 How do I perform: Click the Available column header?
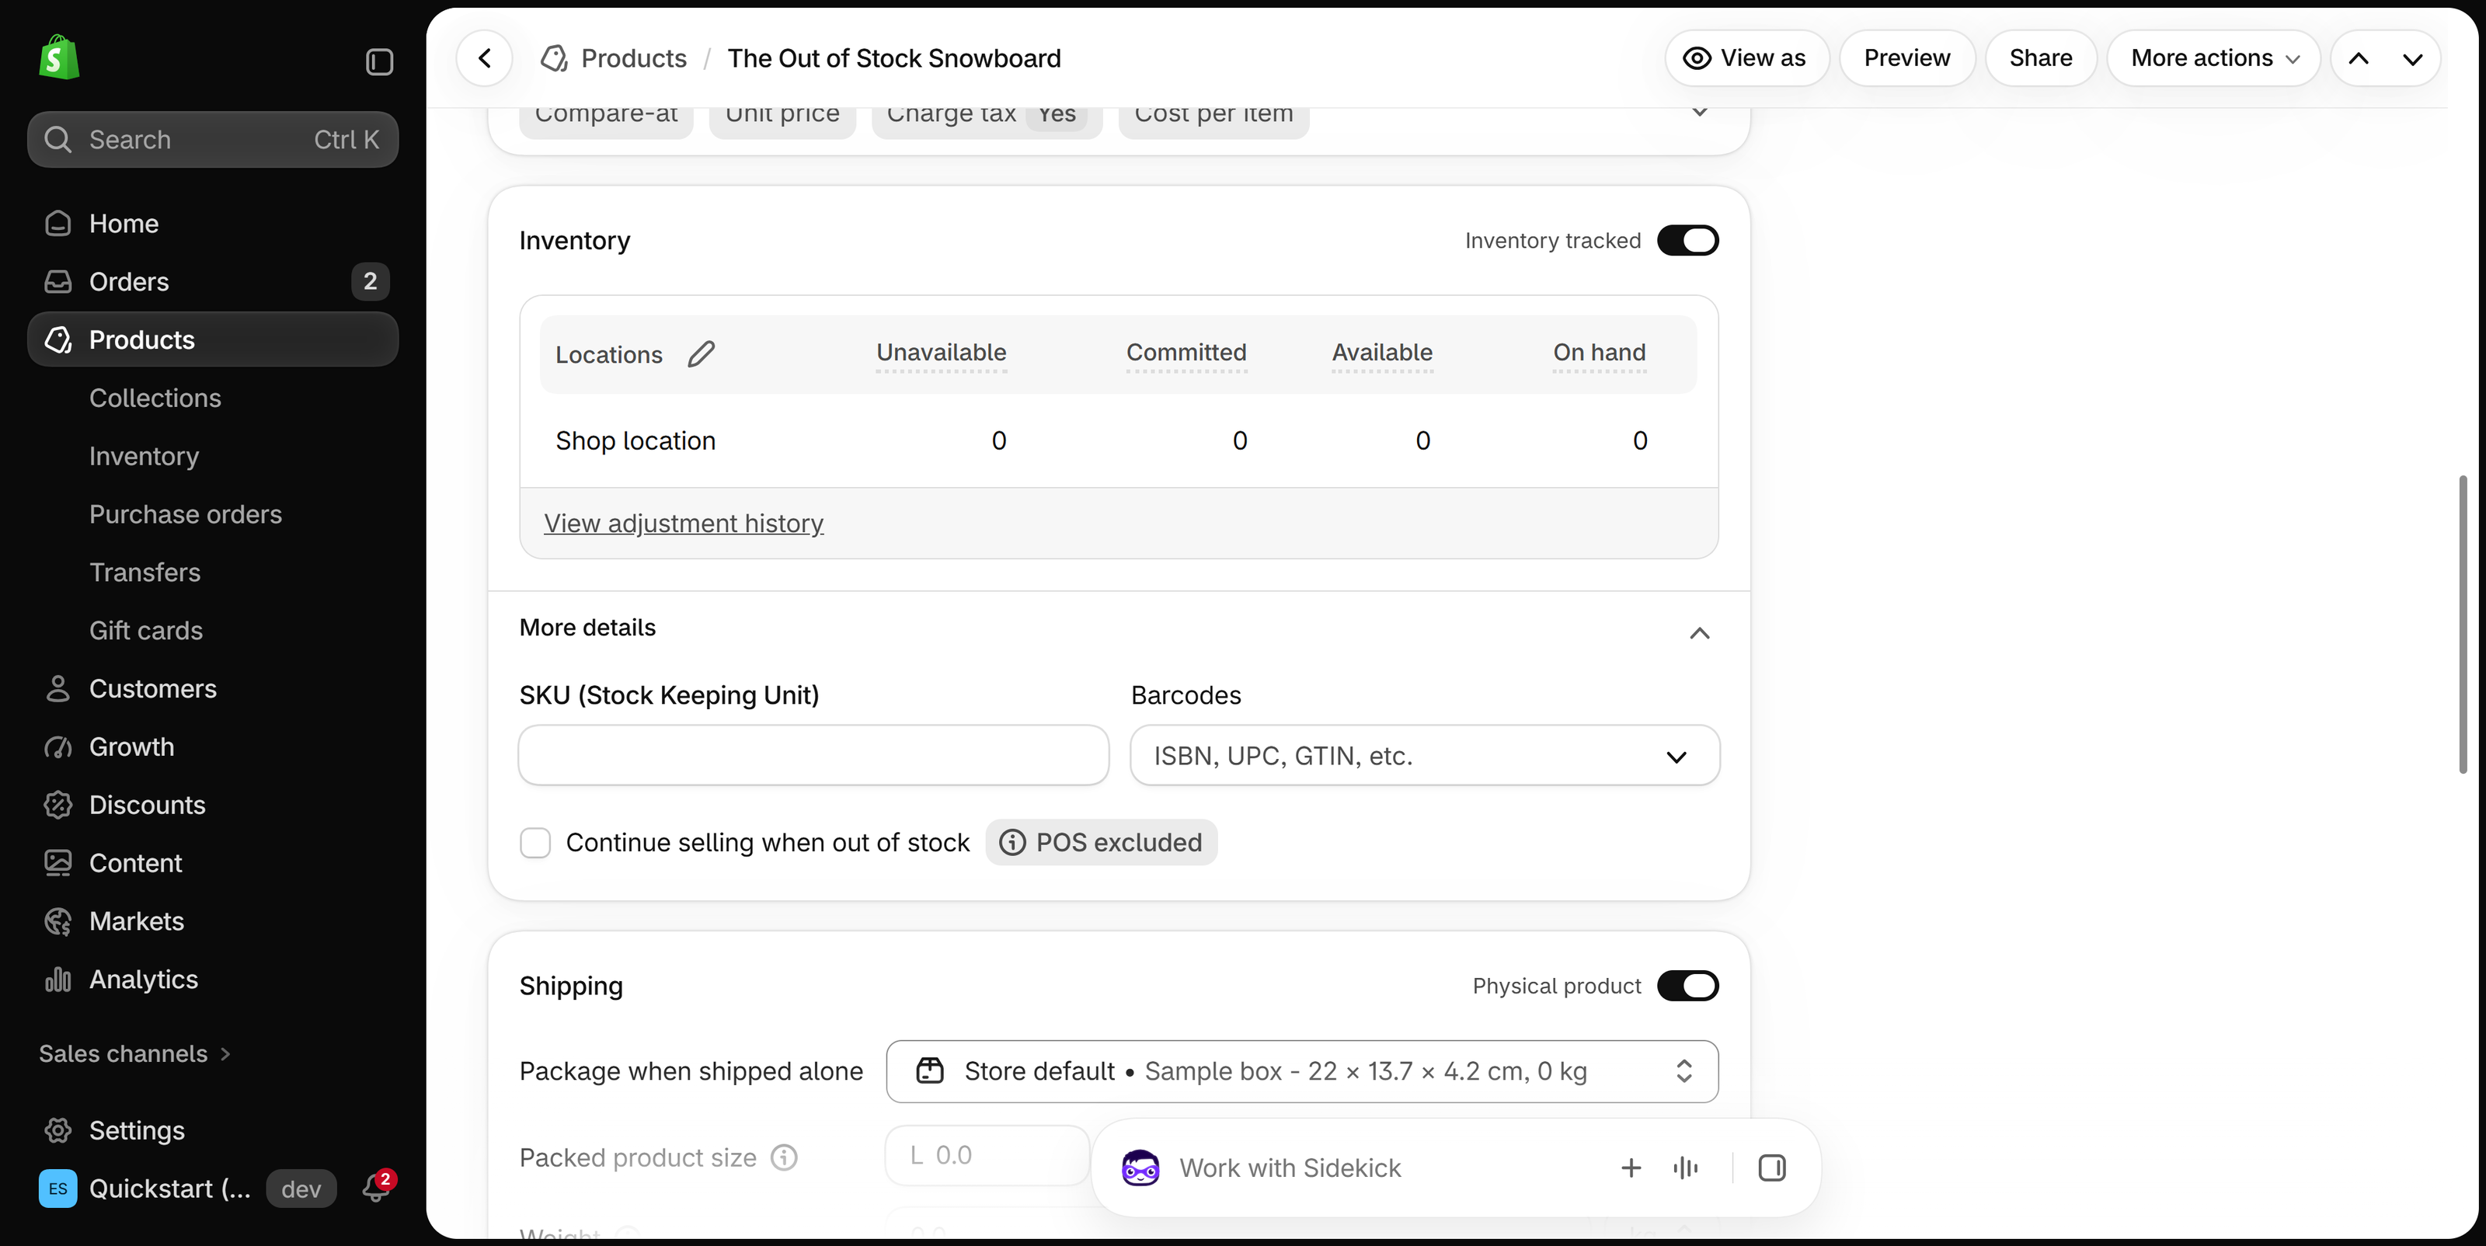click(x=1382, y=352)
